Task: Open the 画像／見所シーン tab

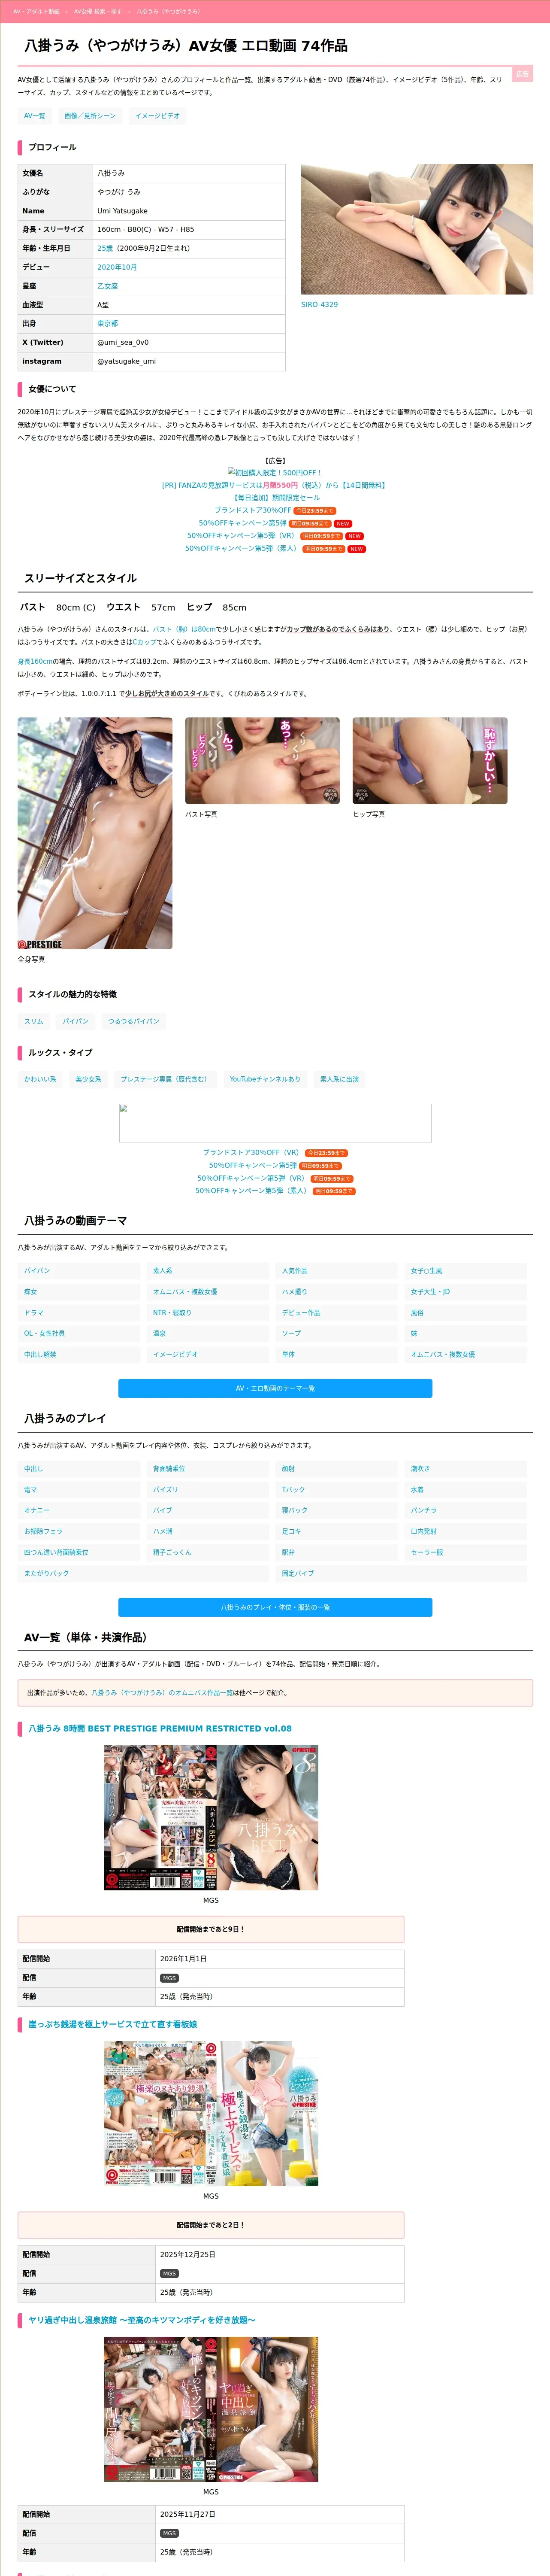Action: pyautogui.click(x=90, y=116)
